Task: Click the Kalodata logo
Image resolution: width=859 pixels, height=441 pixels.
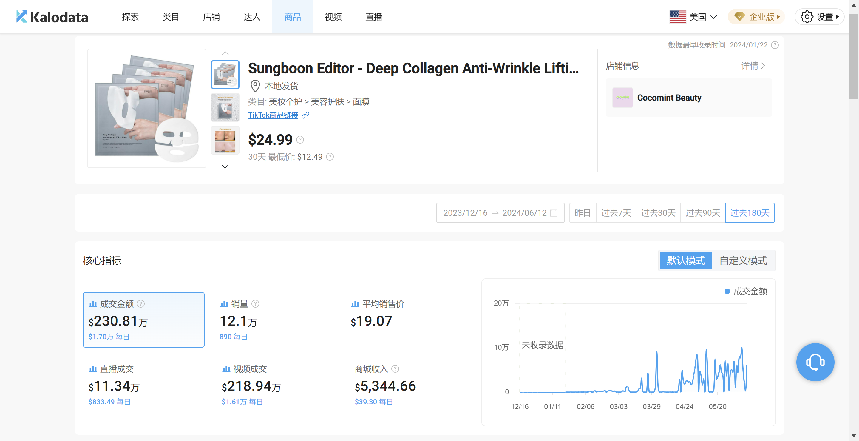Action: pos(52,17)
